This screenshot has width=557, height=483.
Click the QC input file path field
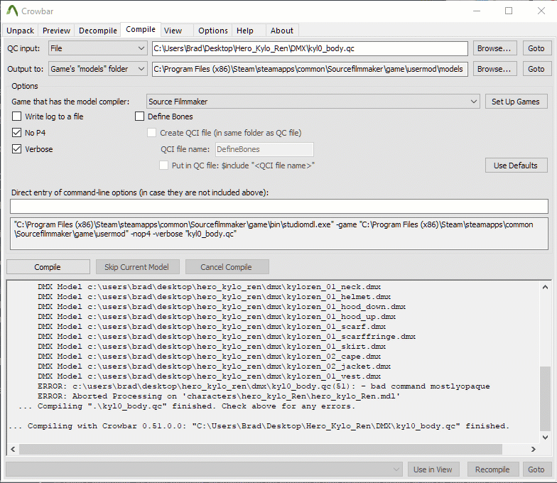tap(310, 48)
